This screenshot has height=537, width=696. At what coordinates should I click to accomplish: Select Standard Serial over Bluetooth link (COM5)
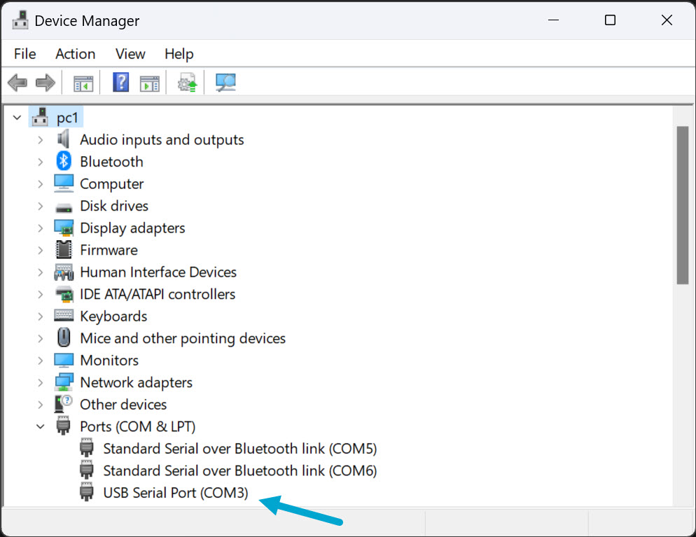click(239, 448)
